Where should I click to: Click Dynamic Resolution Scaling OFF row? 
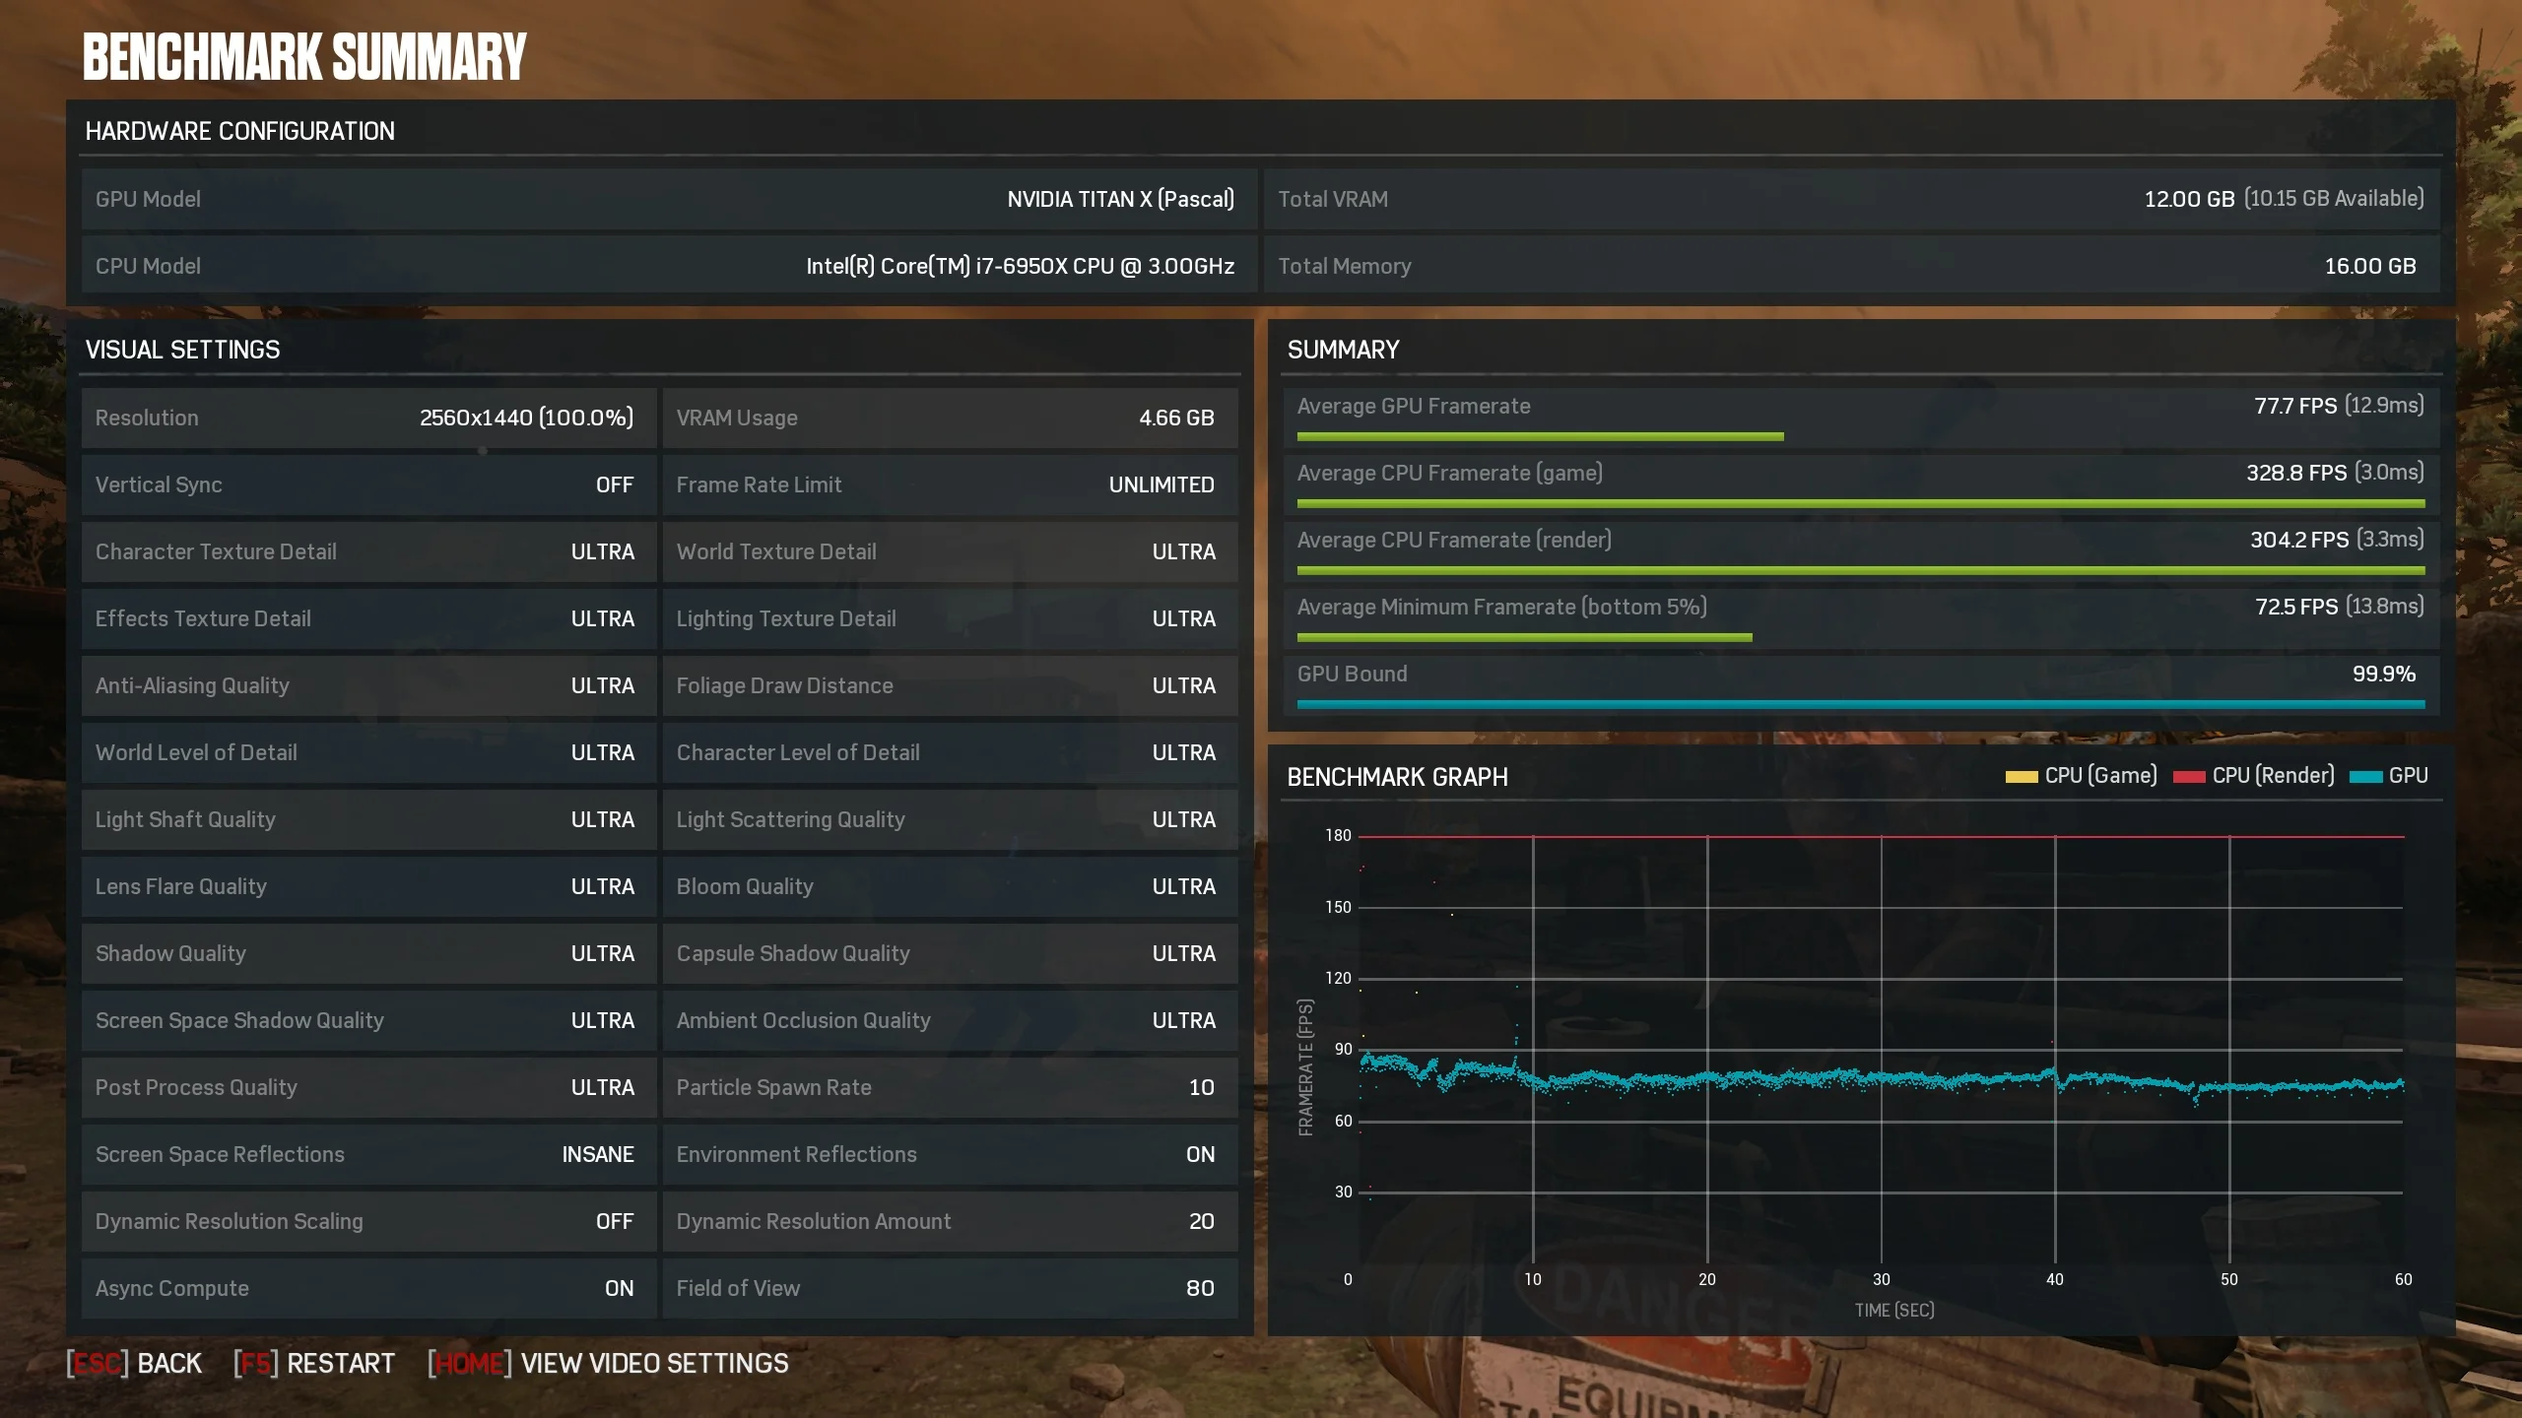pyautogui.click(x=368, y=1222)
